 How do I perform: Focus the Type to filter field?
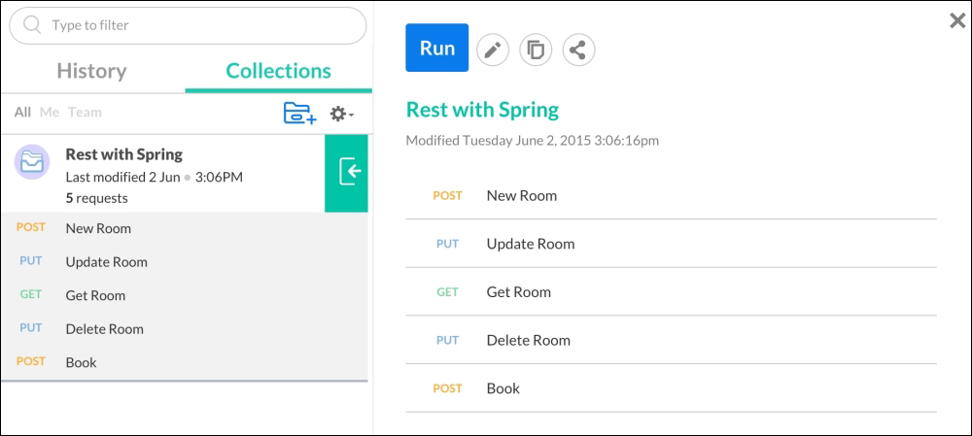(188, 25)
